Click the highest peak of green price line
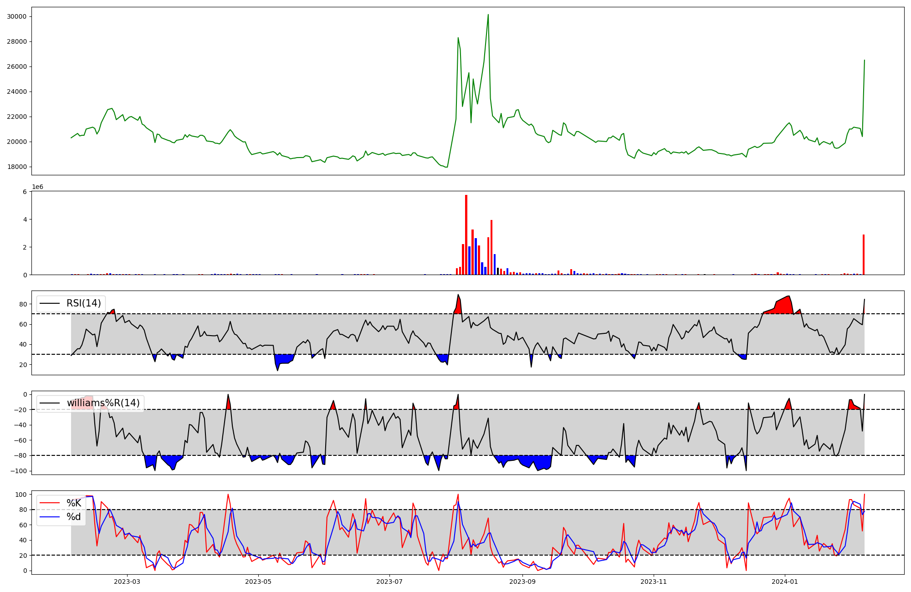 click(x=488, y=15)
